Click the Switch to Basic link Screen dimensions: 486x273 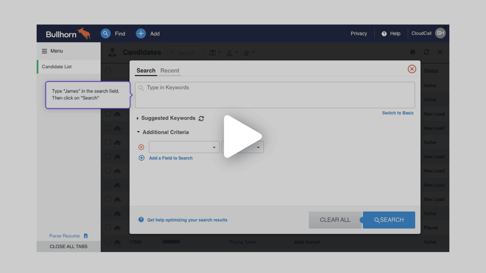tap(398, 113)
